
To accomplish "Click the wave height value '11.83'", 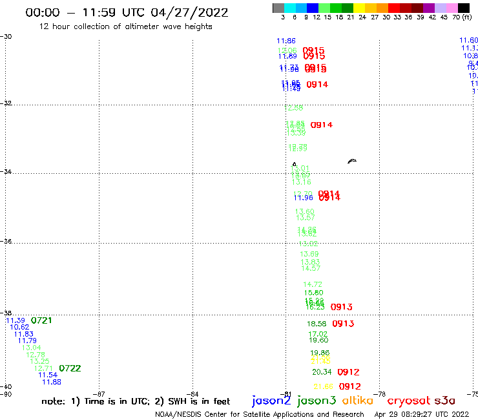I will click(x=24, y=334).
